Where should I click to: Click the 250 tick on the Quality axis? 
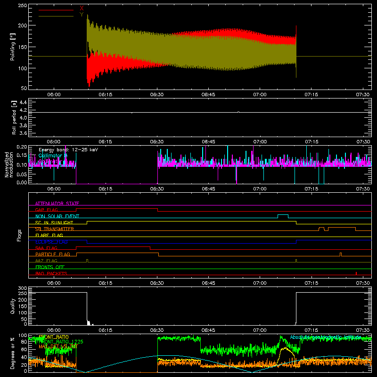[23, 293]
